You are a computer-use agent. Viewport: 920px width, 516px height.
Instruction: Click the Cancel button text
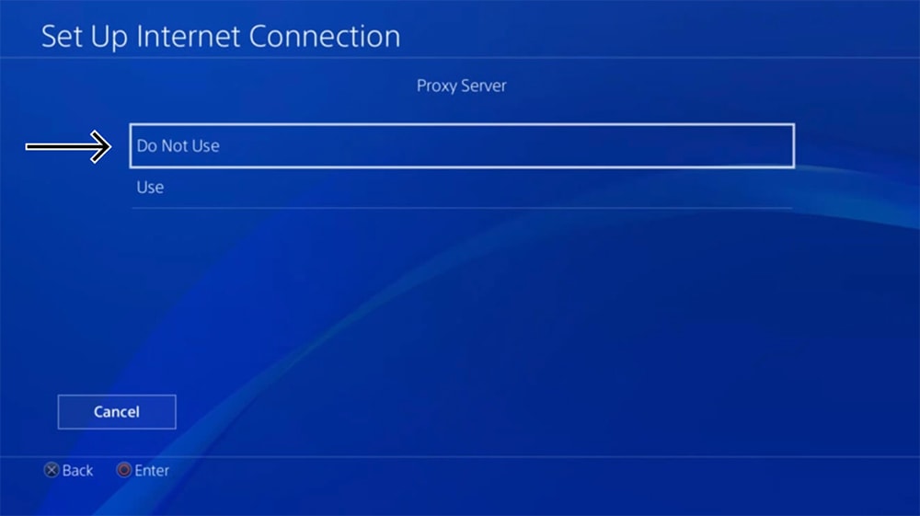117,412
